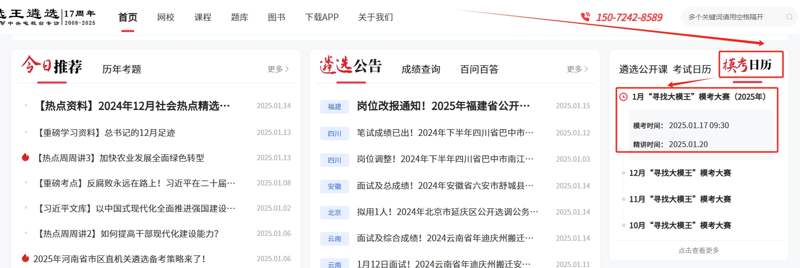Open the 题库 navigation menu item
800x268 pixels.
coord(239,17)
